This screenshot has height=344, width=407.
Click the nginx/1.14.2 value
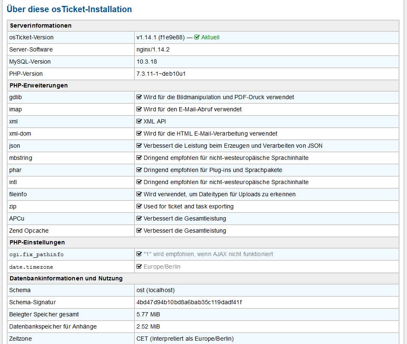coord(153,49)
